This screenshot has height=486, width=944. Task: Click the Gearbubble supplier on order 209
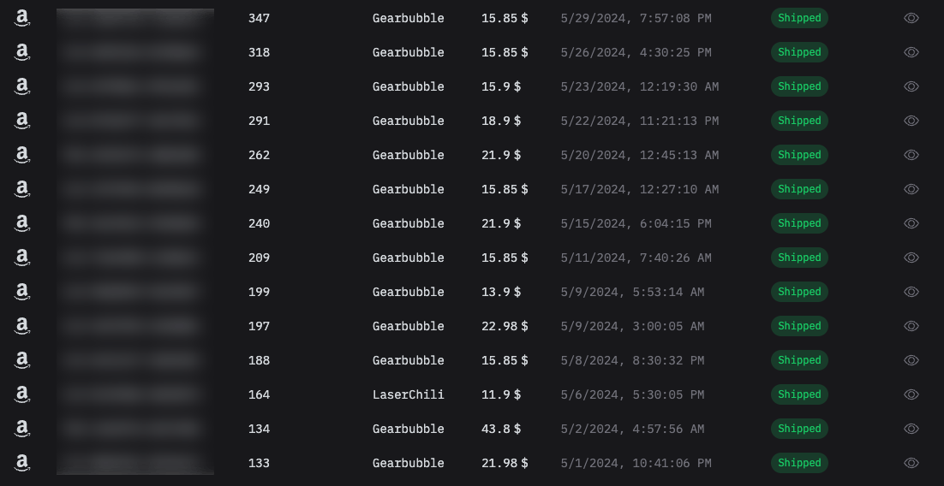(x=408, y=258)
